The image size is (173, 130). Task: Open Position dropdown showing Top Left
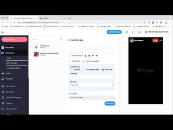[x=92, y=85]
